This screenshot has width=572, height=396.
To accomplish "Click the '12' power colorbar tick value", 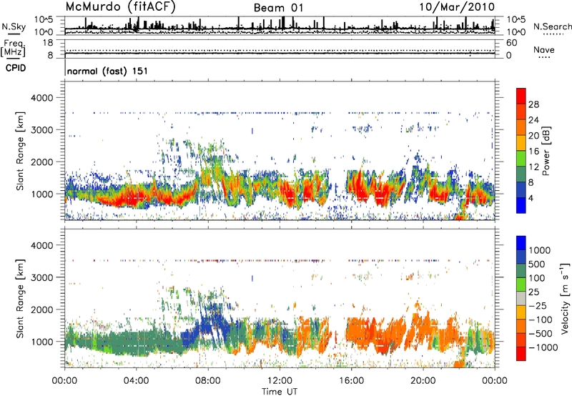I will tap(533, 167).
